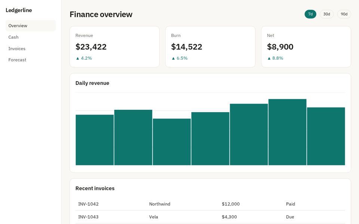Click the Northwind customer cell
359x224 pixels.
[x=160, y=204]
